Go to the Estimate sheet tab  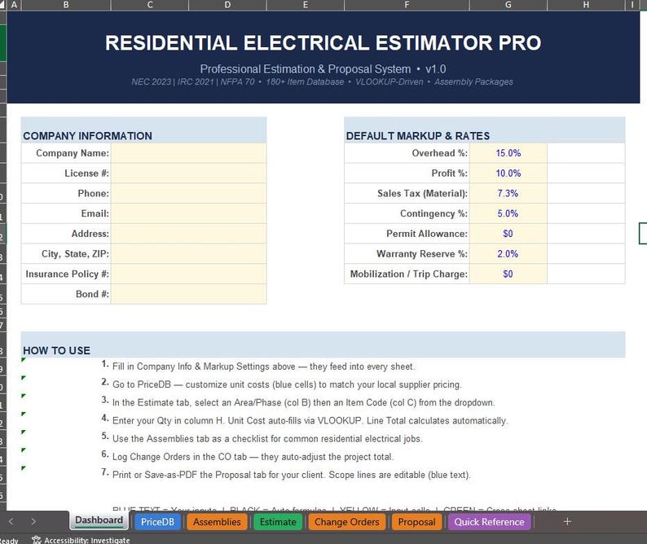[x=278, y=522]
